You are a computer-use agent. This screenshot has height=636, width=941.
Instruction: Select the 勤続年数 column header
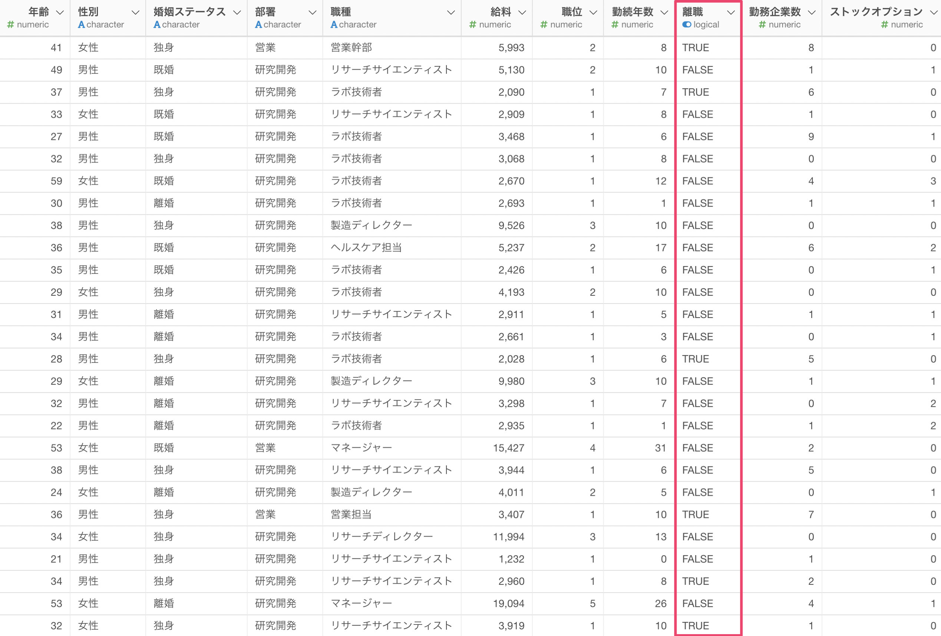pos(639,18)
